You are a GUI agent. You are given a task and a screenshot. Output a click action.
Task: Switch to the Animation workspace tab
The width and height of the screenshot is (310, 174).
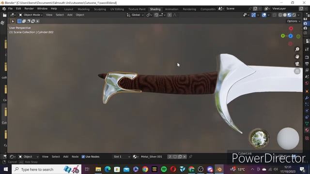pos(171,9)
